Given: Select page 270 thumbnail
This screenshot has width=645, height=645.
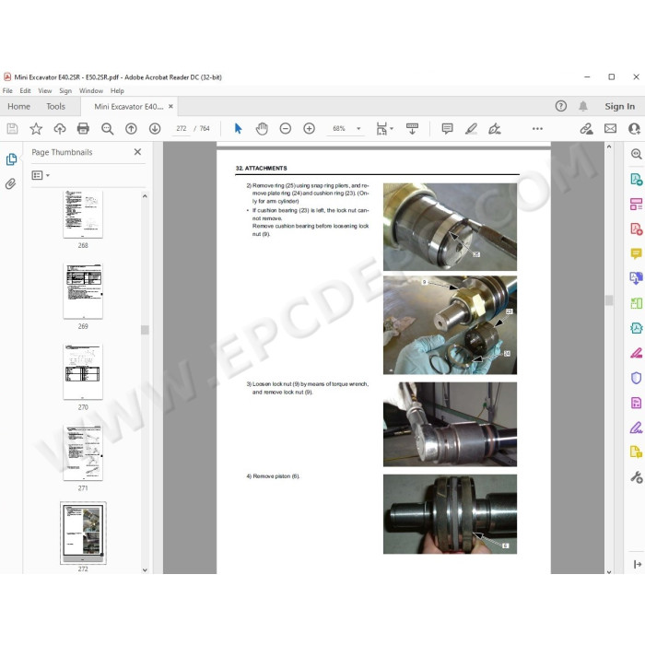Looking at the screenshot, I should tap(83, 371).
